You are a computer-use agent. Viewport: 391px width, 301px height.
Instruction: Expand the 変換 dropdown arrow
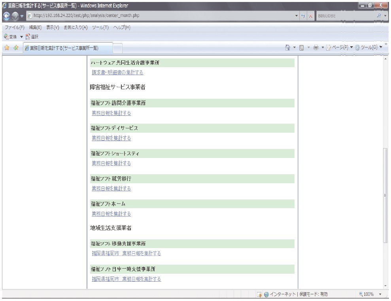coord(21,37)
